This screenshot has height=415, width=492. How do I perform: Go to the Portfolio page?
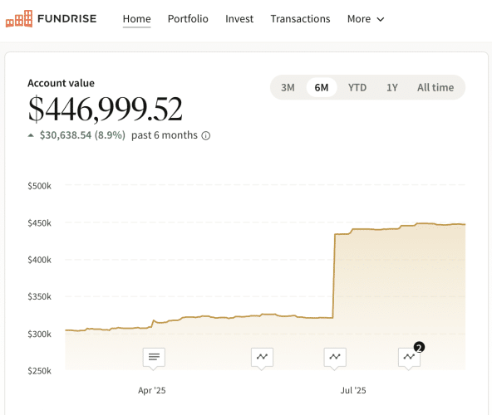click(188, 19)
